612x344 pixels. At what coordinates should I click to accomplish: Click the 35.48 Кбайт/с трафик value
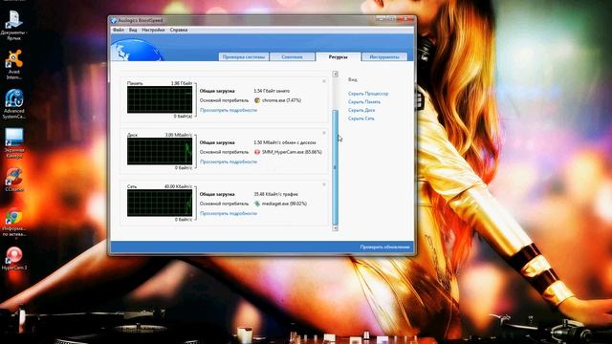click(x=276, y=194)
